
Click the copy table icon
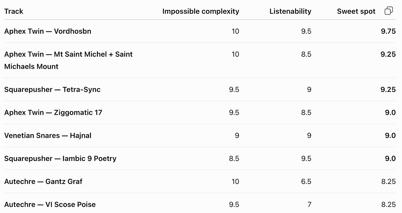388,11
